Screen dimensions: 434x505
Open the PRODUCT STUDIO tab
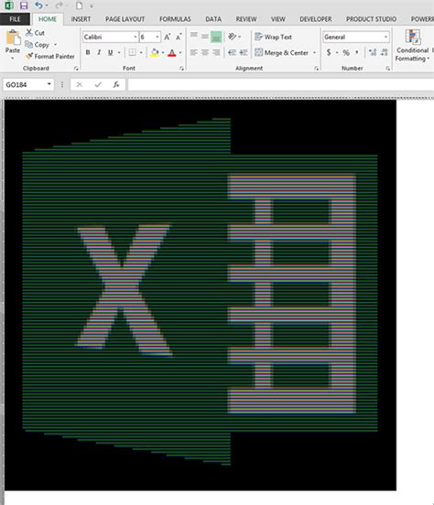[x=371, y=19]
